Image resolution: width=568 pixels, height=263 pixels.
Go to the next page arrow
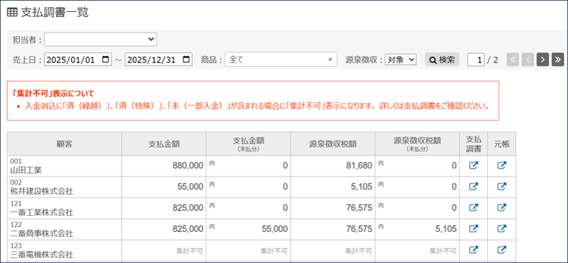(543, 60)
